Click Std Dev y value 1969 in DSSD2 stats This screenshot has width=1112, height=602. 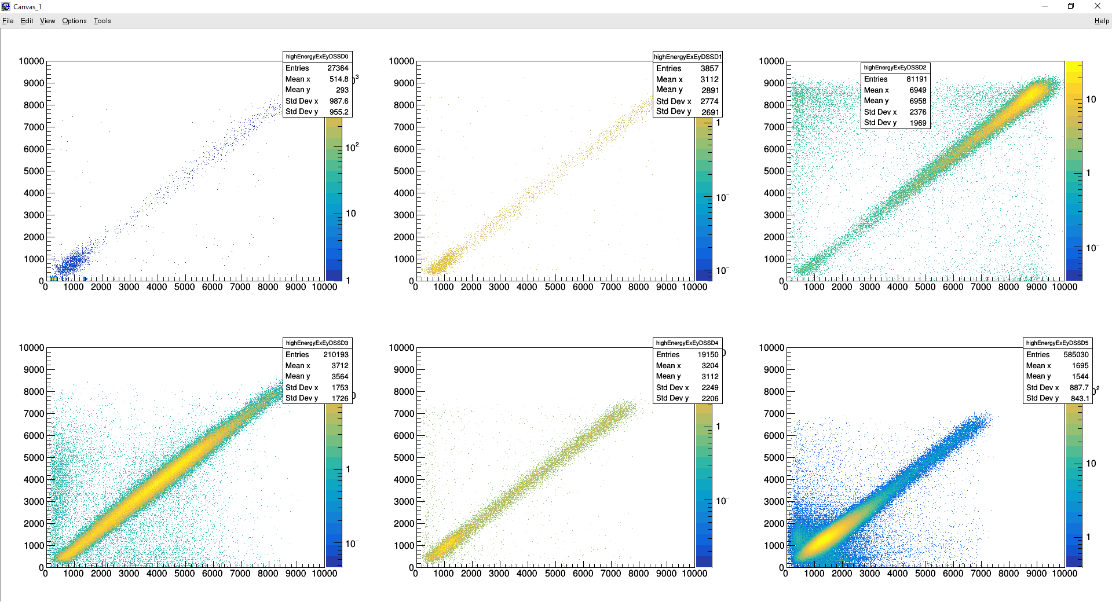tap(918, 123)
